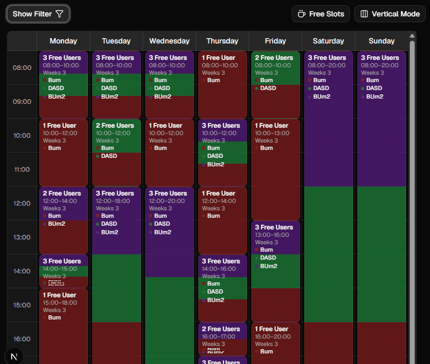The height and width of the screenshot is (364, 430).
Task: Open Wednesday 08:00–10:00 slot card
Action: (x=170, y=85)
